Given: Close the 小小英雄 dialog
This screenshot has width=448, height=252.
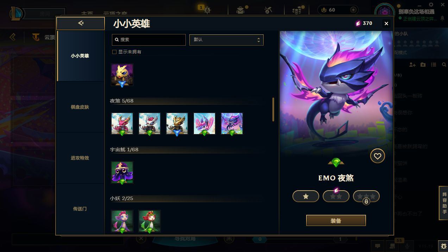Looking at the screenshot, I should [386, 24].
